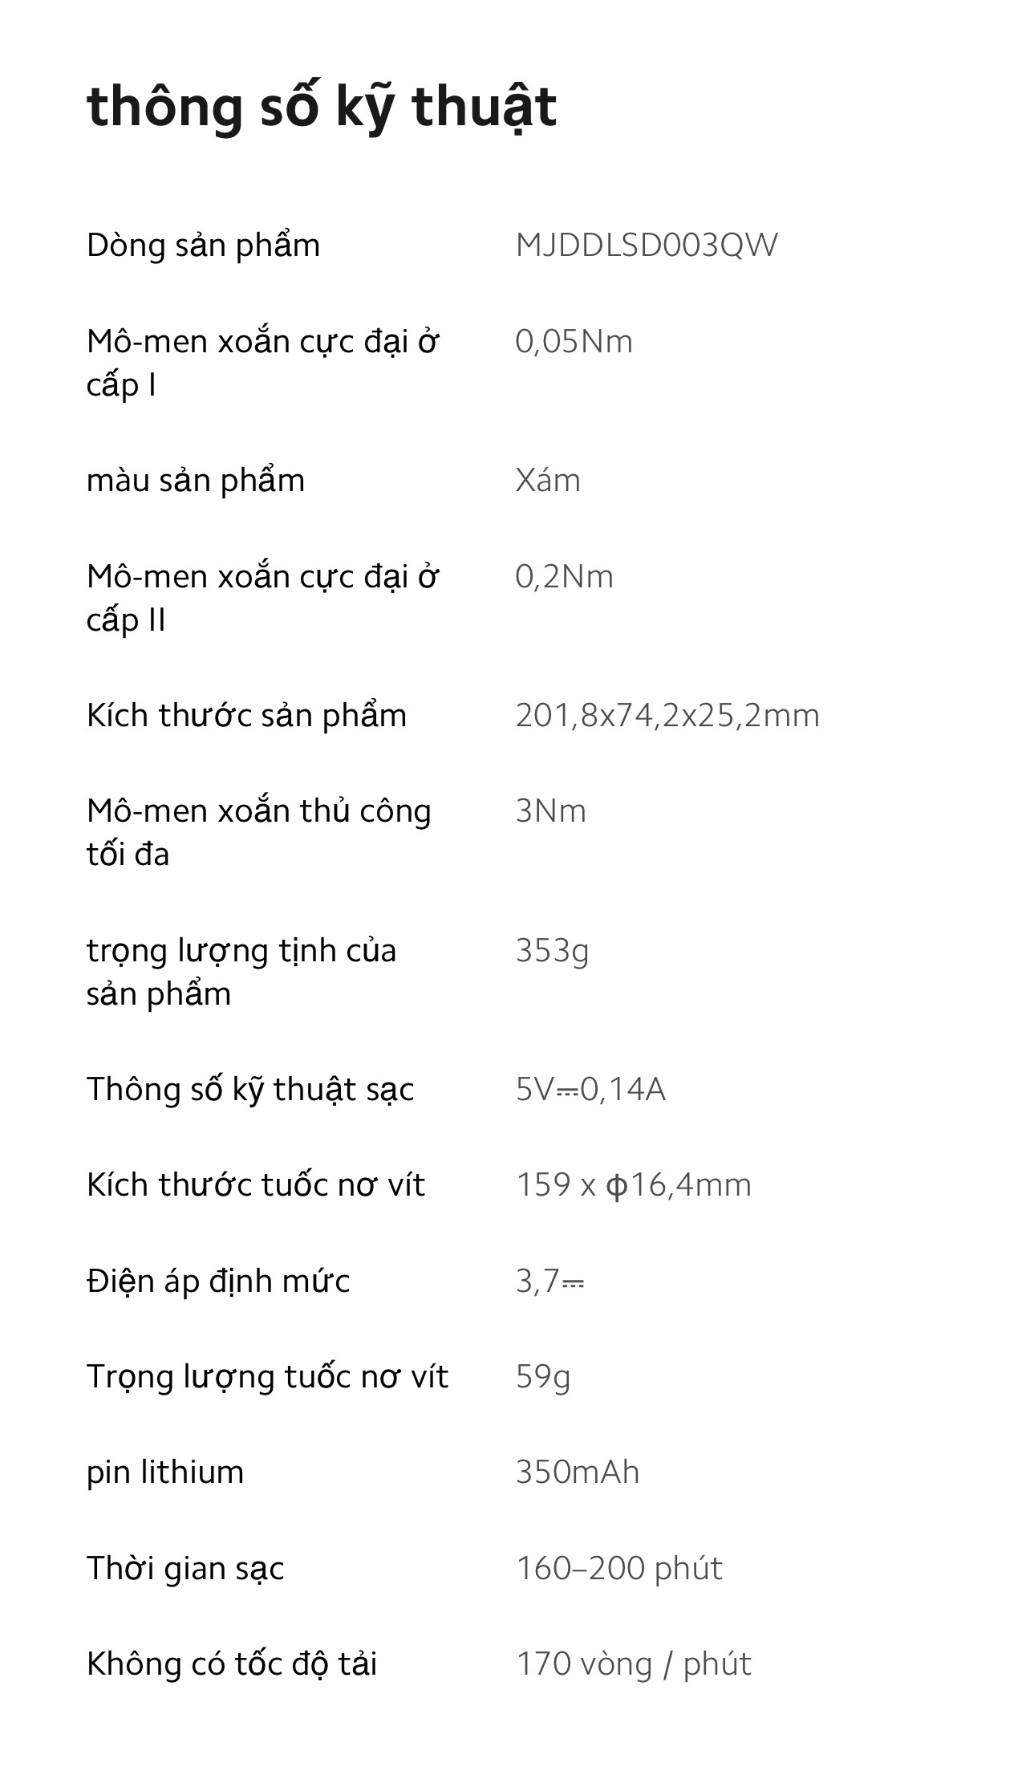Select the color value Xám
Image resolution: width=1030 pixels, height=1767 pixels.
[x=548, y=480]
